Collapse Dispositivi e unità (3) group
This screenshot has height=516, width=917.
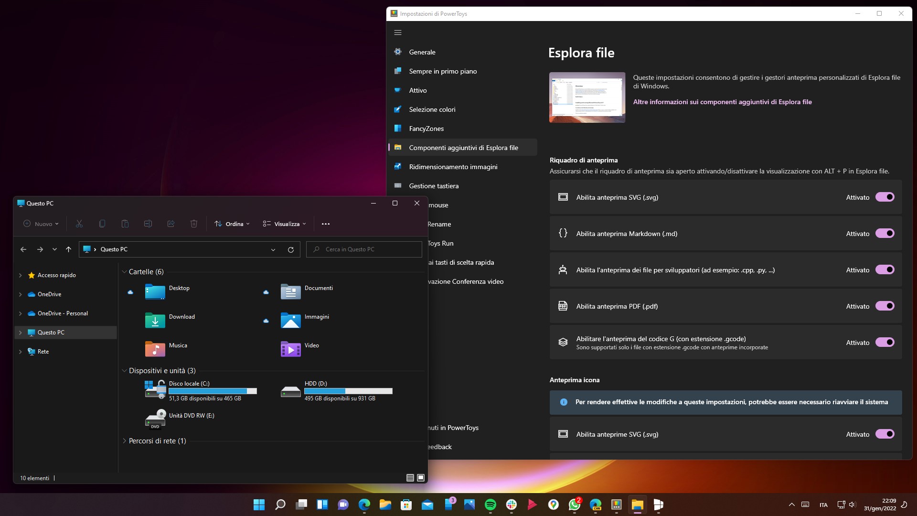[125, 371]
